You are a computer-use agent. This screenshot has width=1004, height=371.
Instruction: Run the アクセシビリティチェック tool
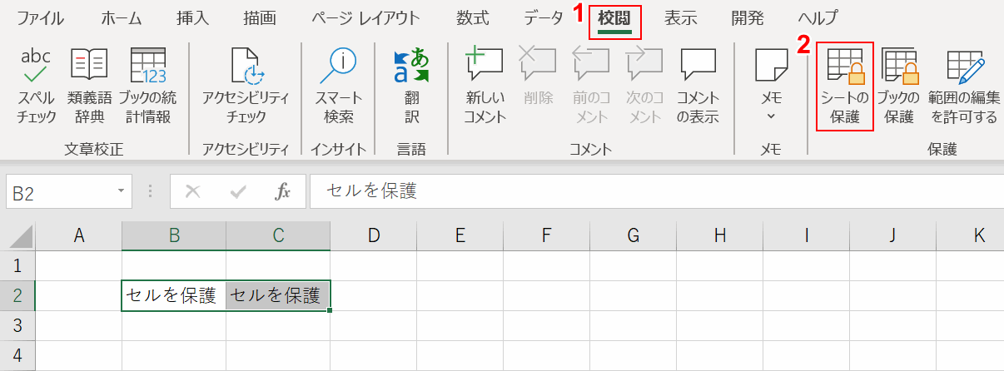click(x=246, y=86)
